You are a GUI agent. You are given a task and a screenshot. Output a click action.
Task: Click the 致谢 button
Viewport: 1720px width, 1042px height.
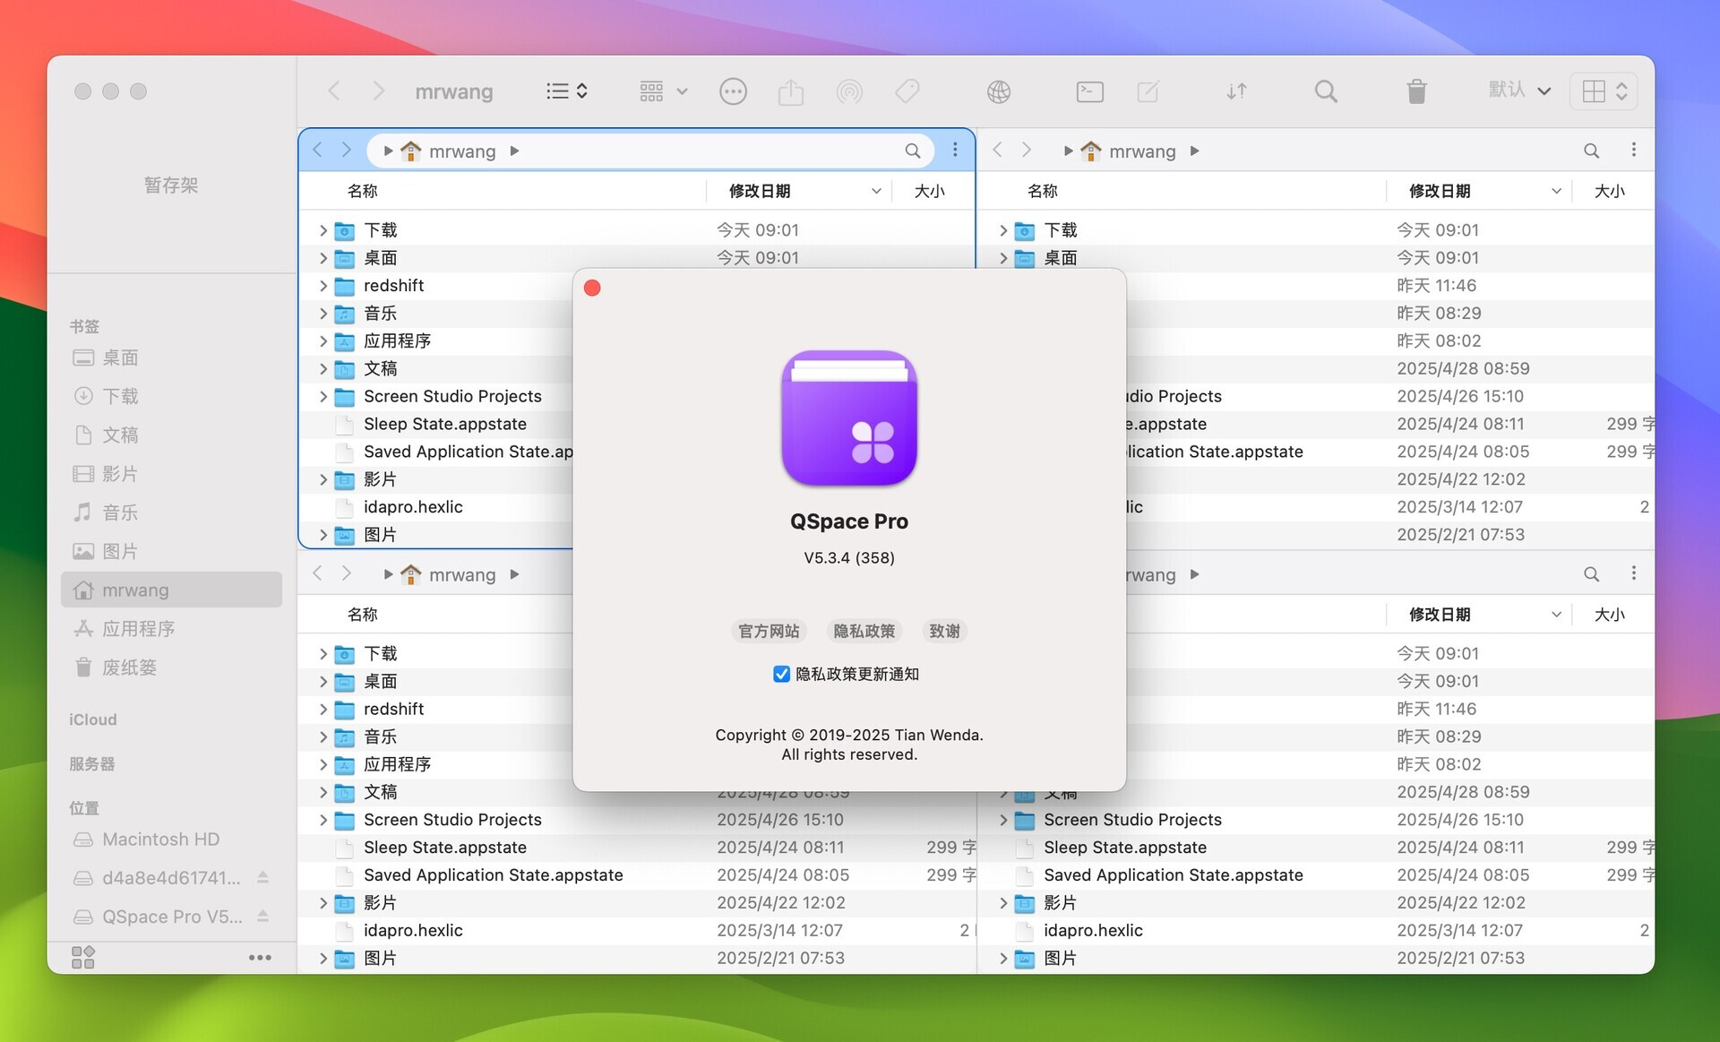click(943, 631)
